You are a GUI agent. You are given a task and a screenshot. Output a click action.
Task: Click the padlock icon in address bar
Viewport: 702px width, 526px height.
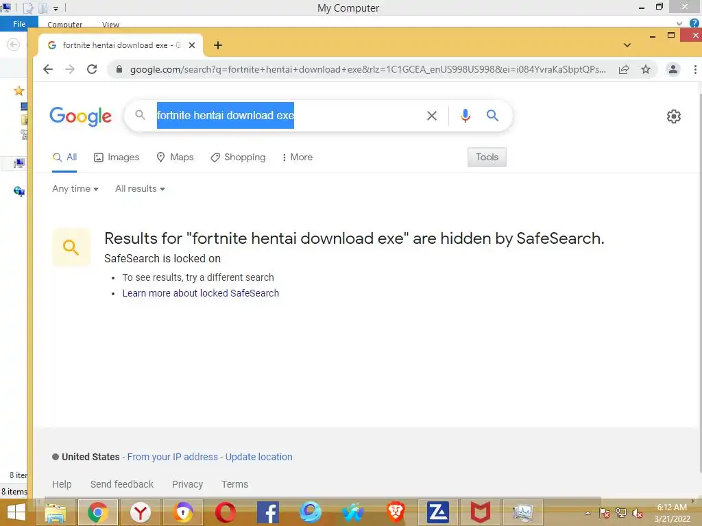click(119, 69)
